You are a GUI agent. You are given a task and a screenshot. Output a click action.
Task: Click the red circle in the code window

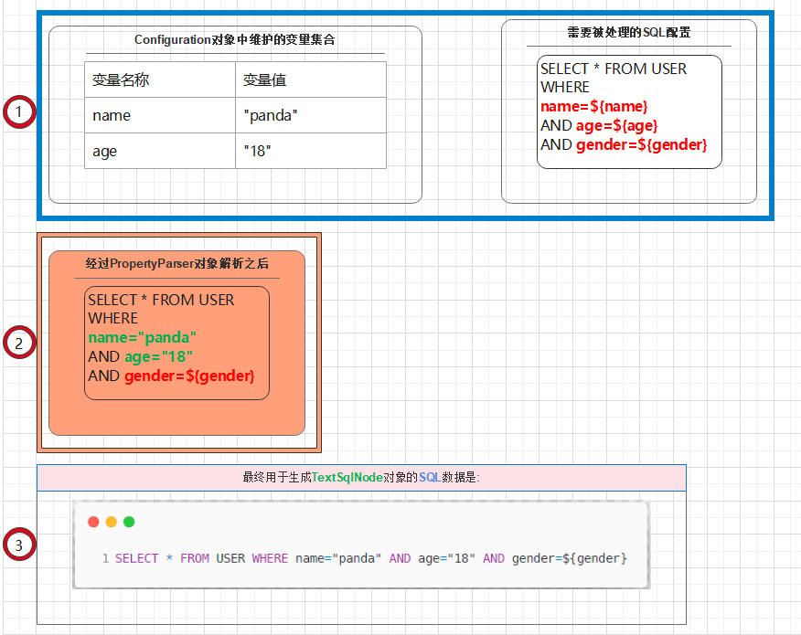click(94, 522)
